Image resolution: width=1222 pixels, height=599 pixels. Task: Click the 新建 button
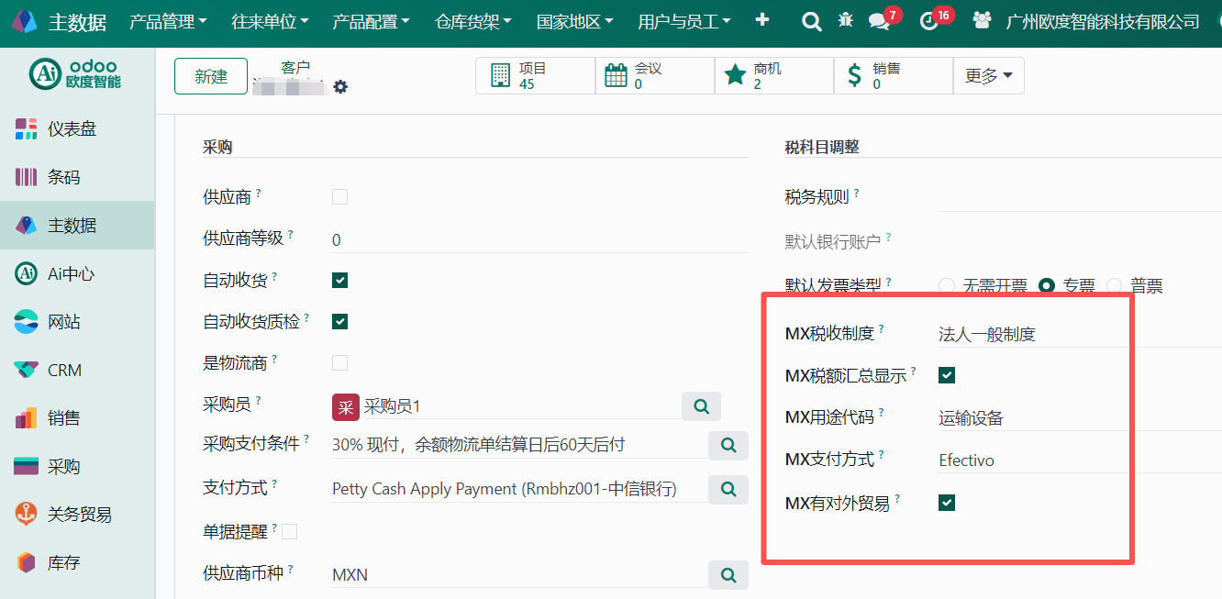click(x=211, y=76)
